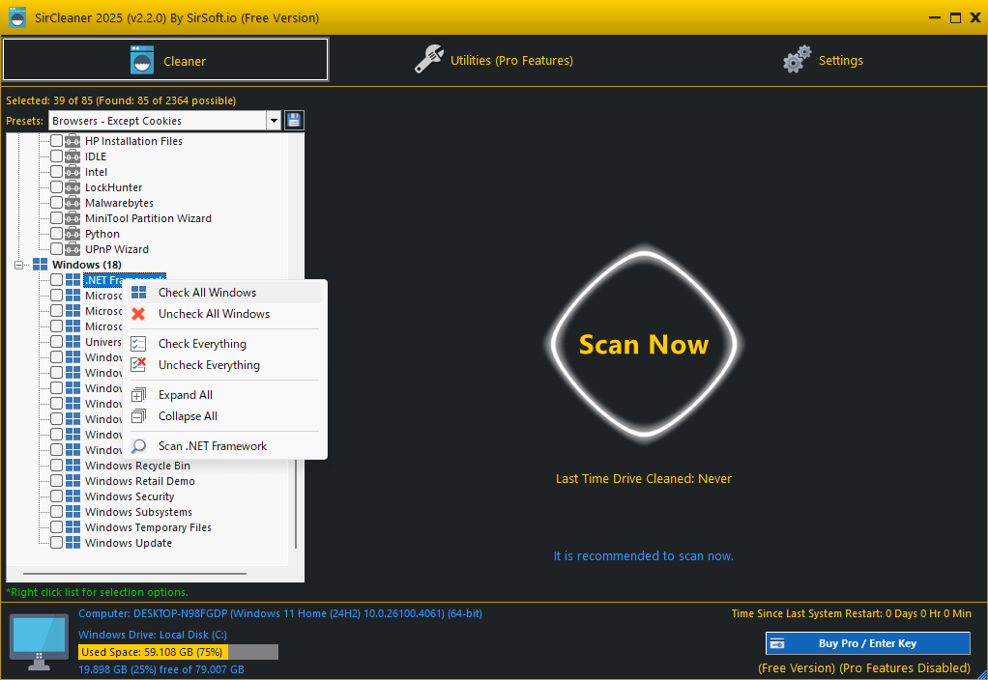Click the Collapse All icon in context menu
988x680 pixels.
(x=138, y=416)
